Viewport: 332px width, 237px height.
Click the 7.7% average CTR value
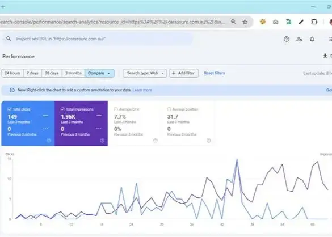120,117
